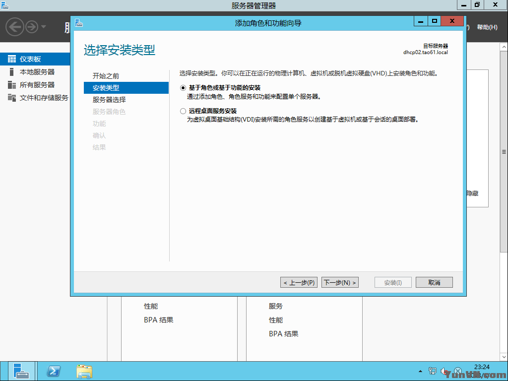Click the file and storage services icon

[x=12, y=98]
